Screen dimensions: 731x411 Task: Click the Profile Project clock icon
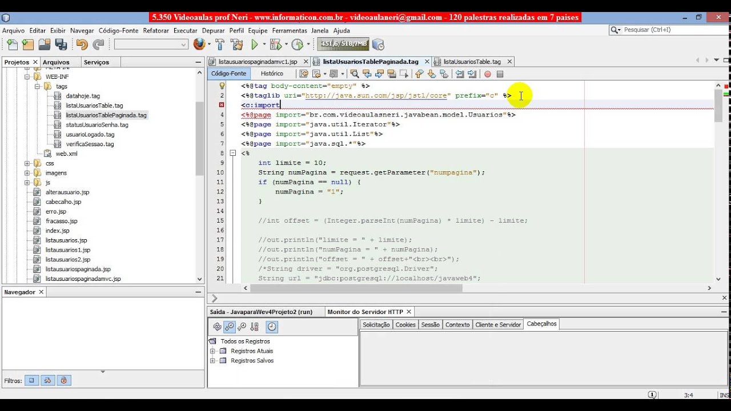297,45
